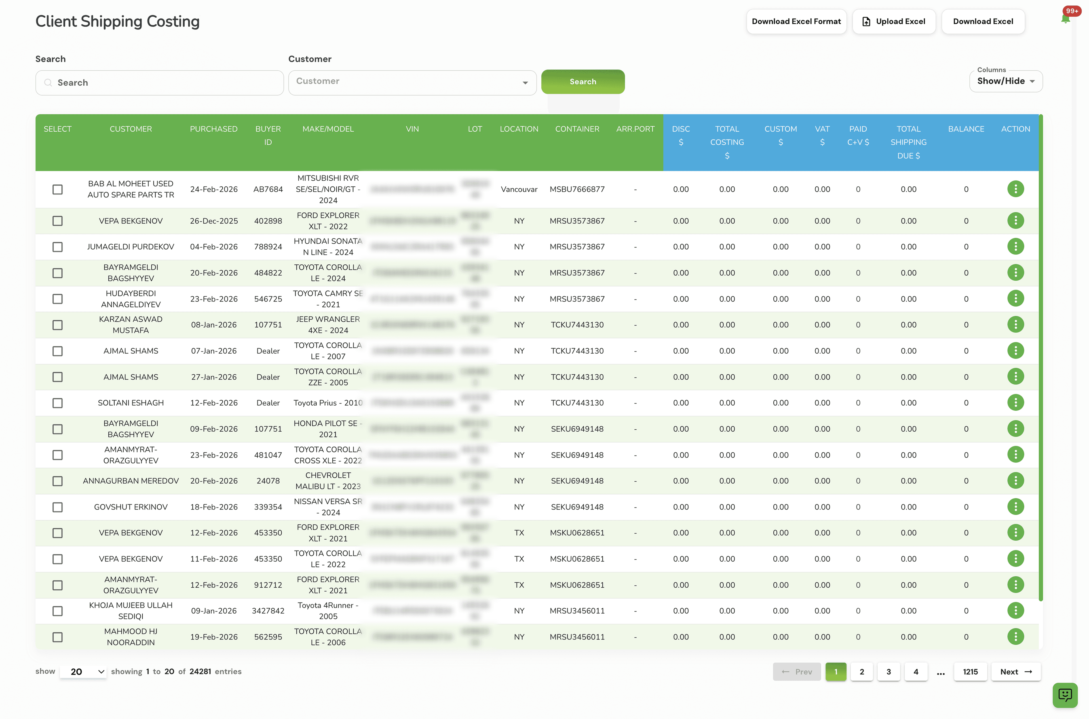Image resolution: width=1089 pixels, height=719 pixels.
Task: Open action menu for TOYOTA CAMRY SE row
Action: 1015,298
